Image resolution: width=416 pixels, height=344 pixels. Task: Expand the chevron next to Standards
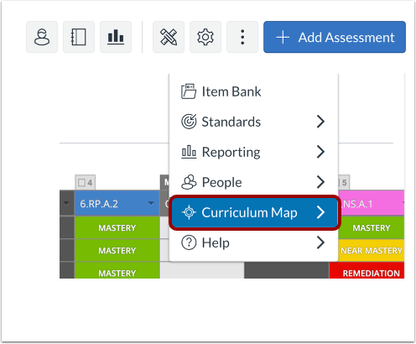pos(320,122)
